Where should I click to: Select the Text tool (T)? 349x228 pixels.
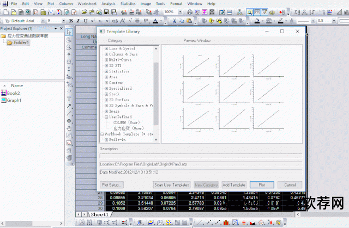(x=69, y=98)
